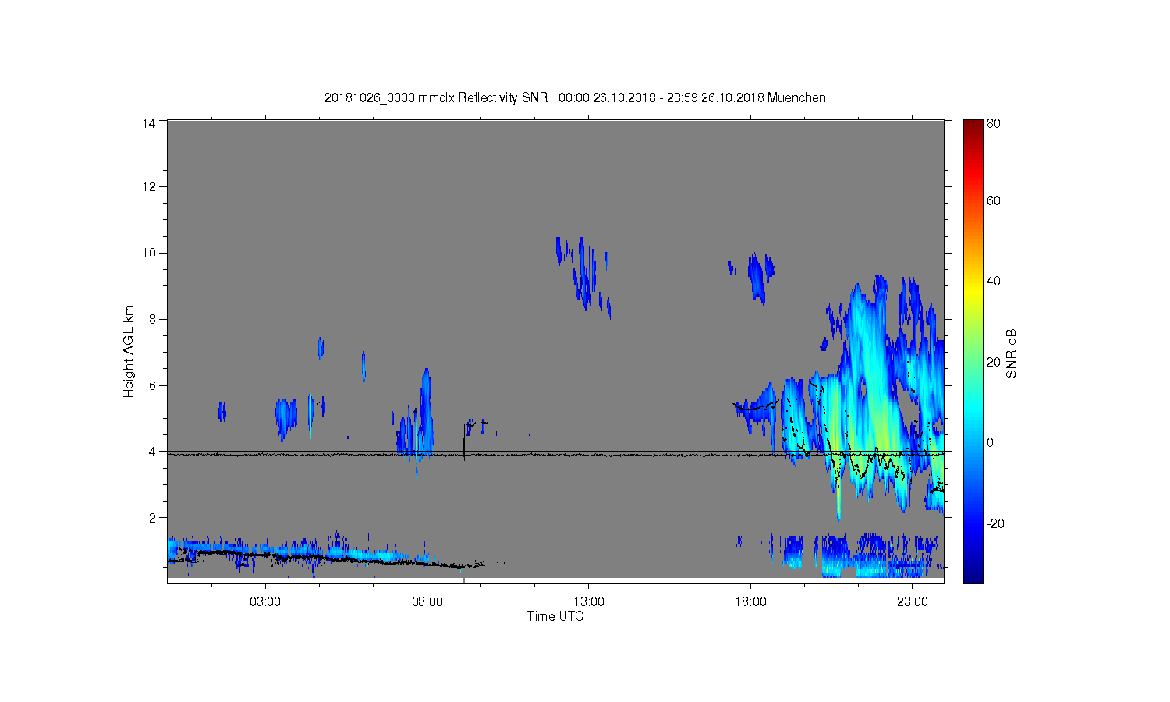Click the colorbar value '40'
This screenshot has width=1170, height=702.
(994, 281)
